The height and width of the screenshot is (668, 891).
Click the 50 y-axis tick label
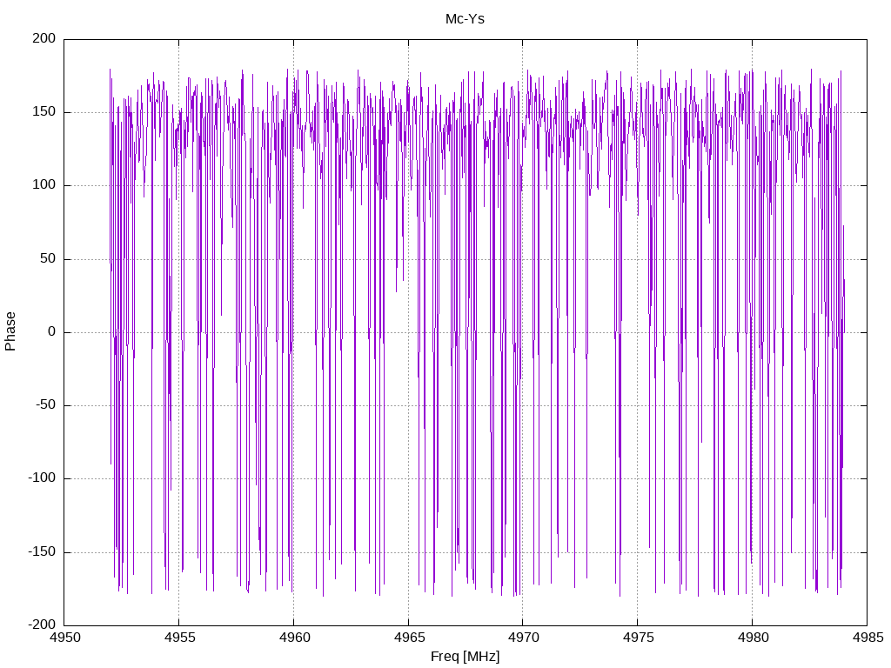click(48, 258)
